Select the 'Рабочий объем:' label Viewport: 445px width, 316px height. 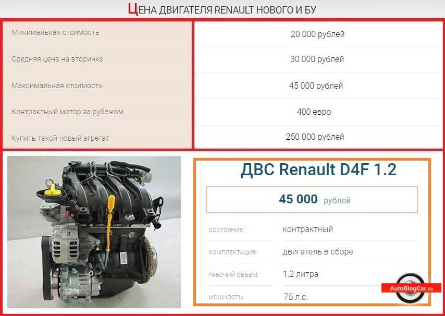233,275
